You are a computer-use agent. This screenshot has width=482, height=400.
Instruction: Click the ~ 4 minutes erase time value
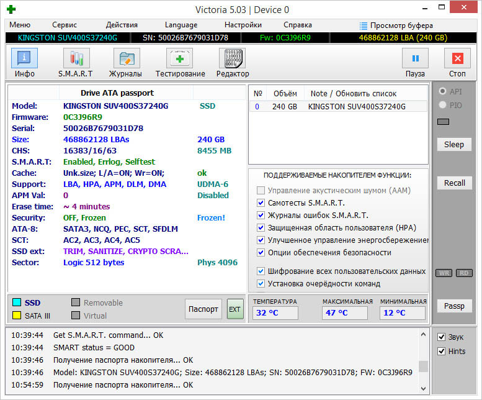point(86,206)
